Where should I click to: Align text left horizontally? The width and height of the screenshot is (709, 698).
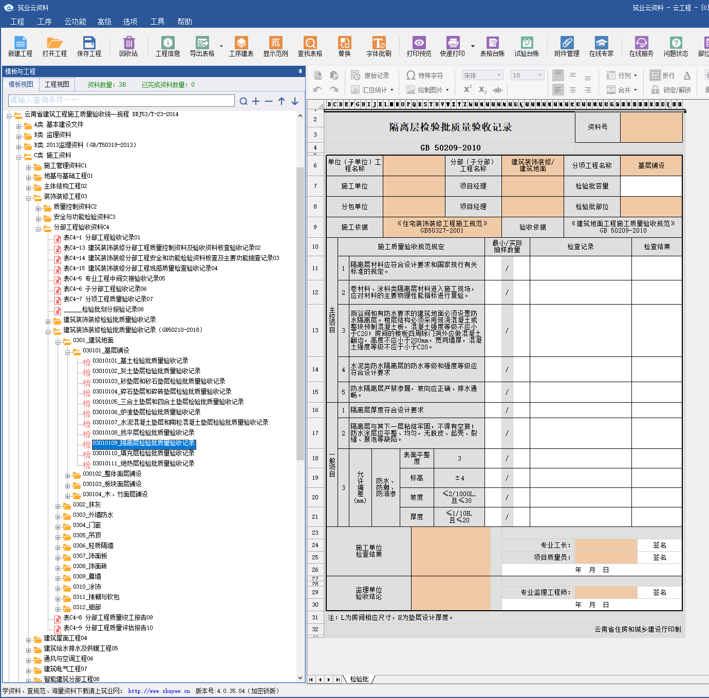tap(558, 89)
